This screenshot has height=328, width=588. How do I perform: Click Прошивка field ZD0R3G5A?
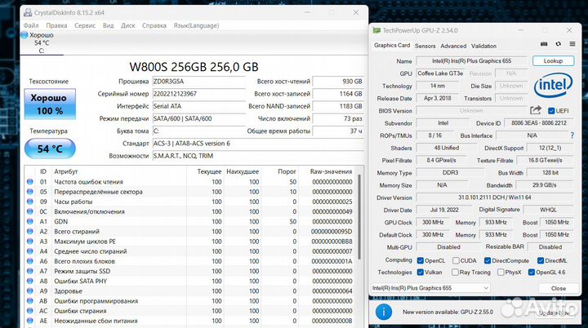[x=198, y=82]
